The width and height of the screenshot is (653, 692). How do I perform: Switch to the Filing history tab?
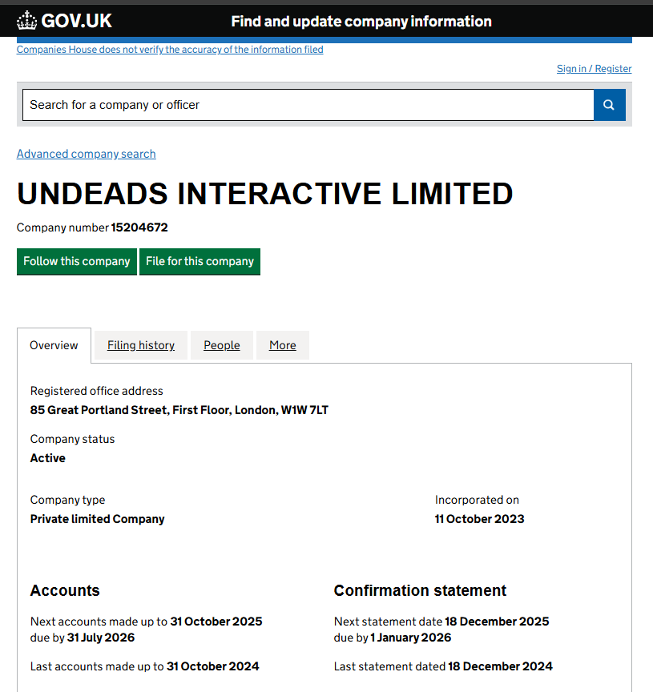click(x=141, y=345)
